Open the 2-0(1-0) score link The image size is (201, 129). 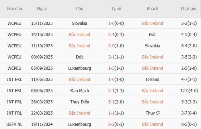[x=116, y=46]
